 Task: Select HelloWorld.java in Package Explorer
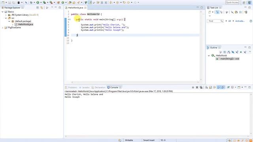pyautogui.click(x=25, y=24)
